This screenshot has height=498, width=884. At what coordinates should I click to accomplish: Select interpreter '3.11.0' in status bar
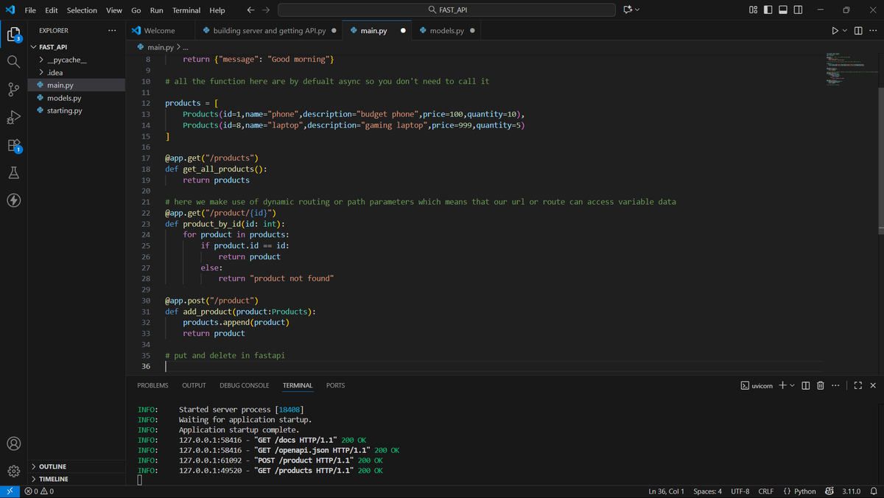click(851, 491)
